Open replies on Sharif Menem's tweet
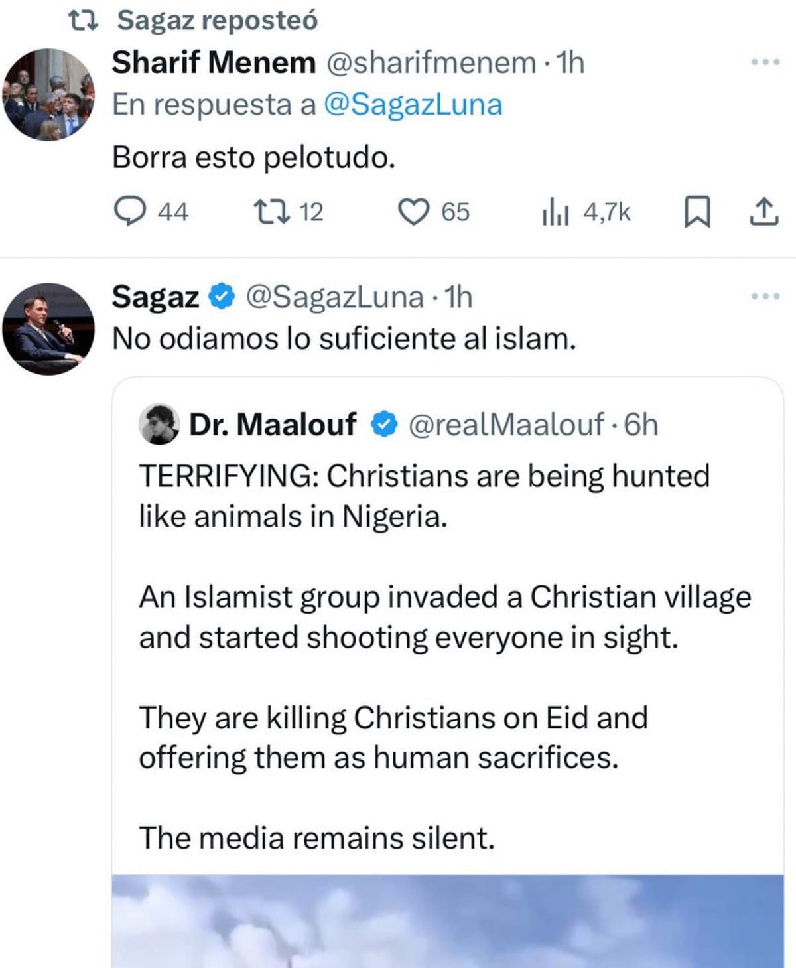 click(131, 212)
